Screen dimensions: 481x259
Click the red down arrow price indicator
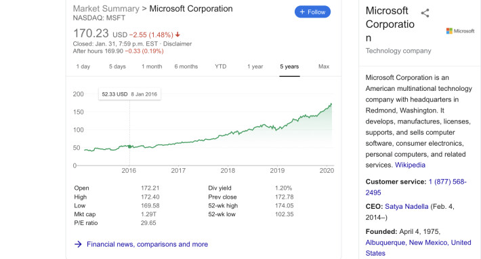click(x=177, y=35)
